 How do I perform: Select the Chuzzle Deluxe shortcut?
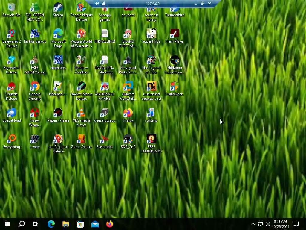tap(12, 91)
